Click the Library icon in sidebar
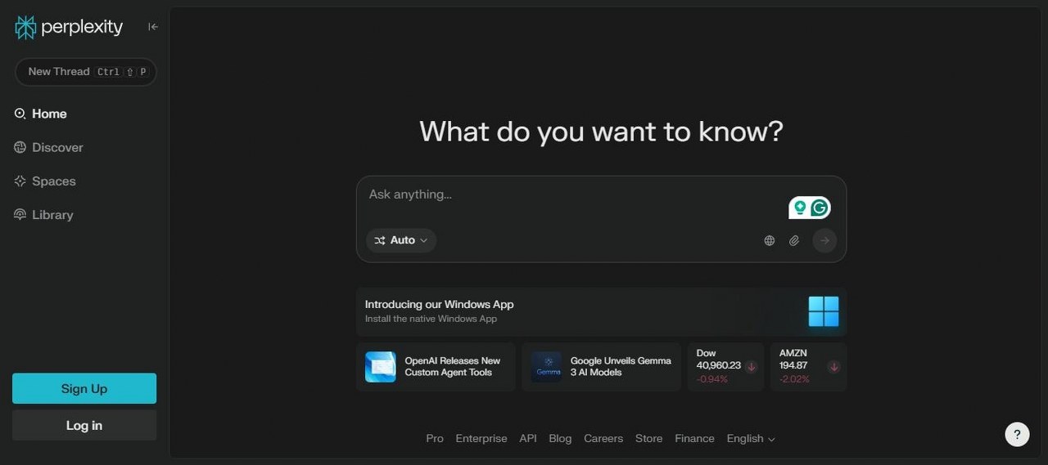This screenshot has width=1048, height=465. tap(20, 215)
